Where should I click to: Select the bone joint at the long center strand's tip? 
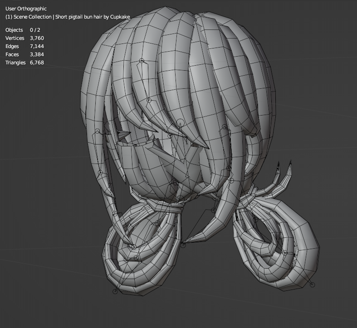[183, 245]
